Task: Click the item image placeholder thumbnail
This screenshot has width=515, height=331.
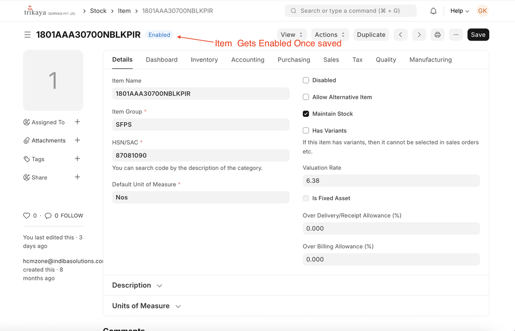Action: coord(53,80)
